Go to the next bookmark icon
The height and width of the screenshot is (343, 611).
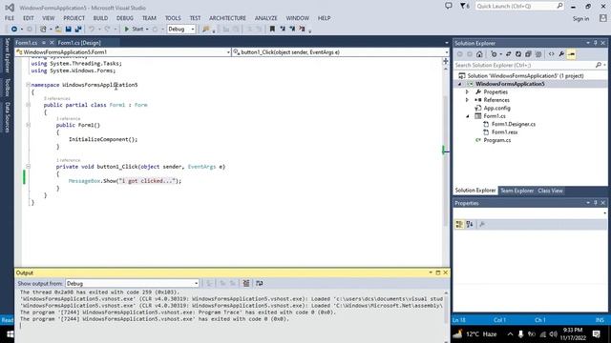[292, 29]
